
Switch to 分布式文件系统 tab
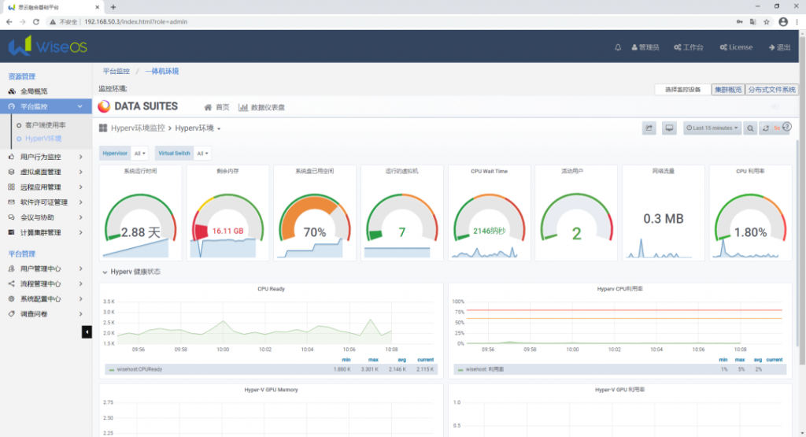point(771,90)
